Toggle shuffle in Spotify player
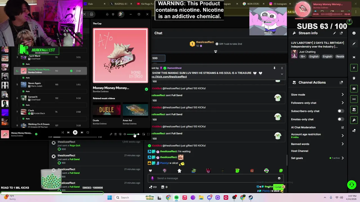 62,132
